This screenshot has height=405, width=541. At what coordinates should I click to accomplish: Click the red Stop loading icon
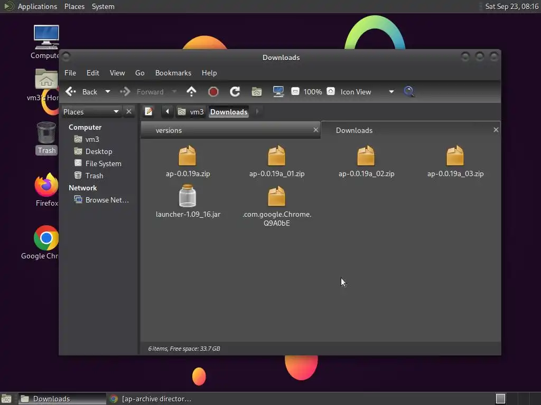213,92
